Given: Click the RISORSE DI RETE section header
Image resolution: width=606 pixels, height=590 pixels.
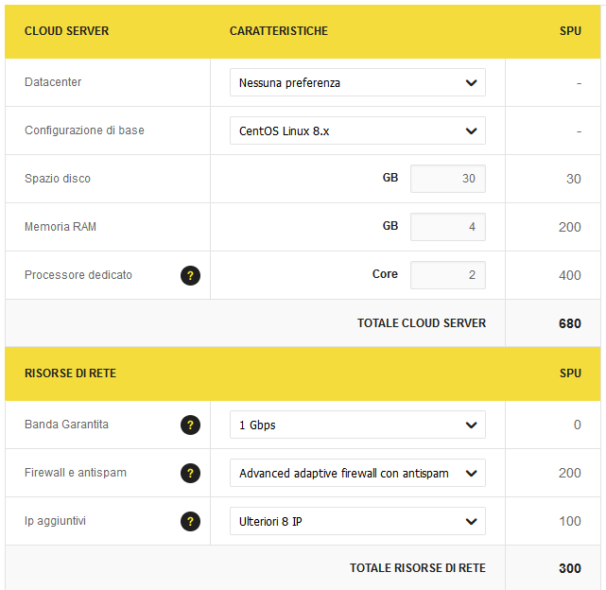Looking at the screenshot, I should pos(70,373).
